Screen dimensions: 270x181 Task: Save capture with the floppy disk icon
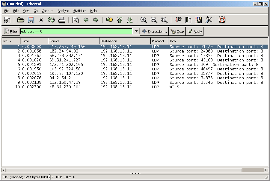(x=31, y=20)
